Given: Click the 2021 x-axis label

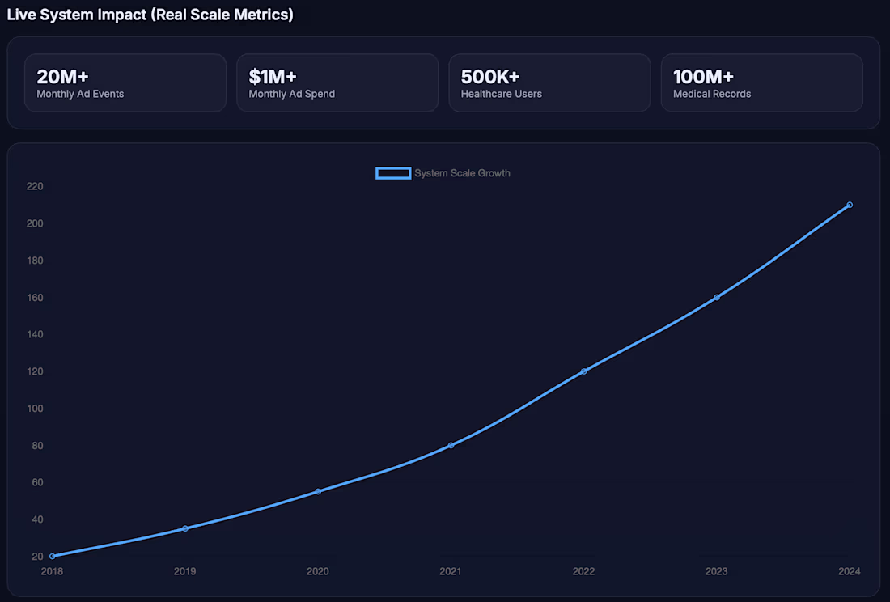Looking at the screenshot, I should pyautogui.click(x=451, y=571).
